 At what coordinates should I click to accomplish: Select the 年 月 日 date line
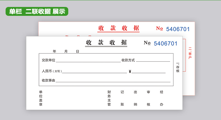(66, 51)
